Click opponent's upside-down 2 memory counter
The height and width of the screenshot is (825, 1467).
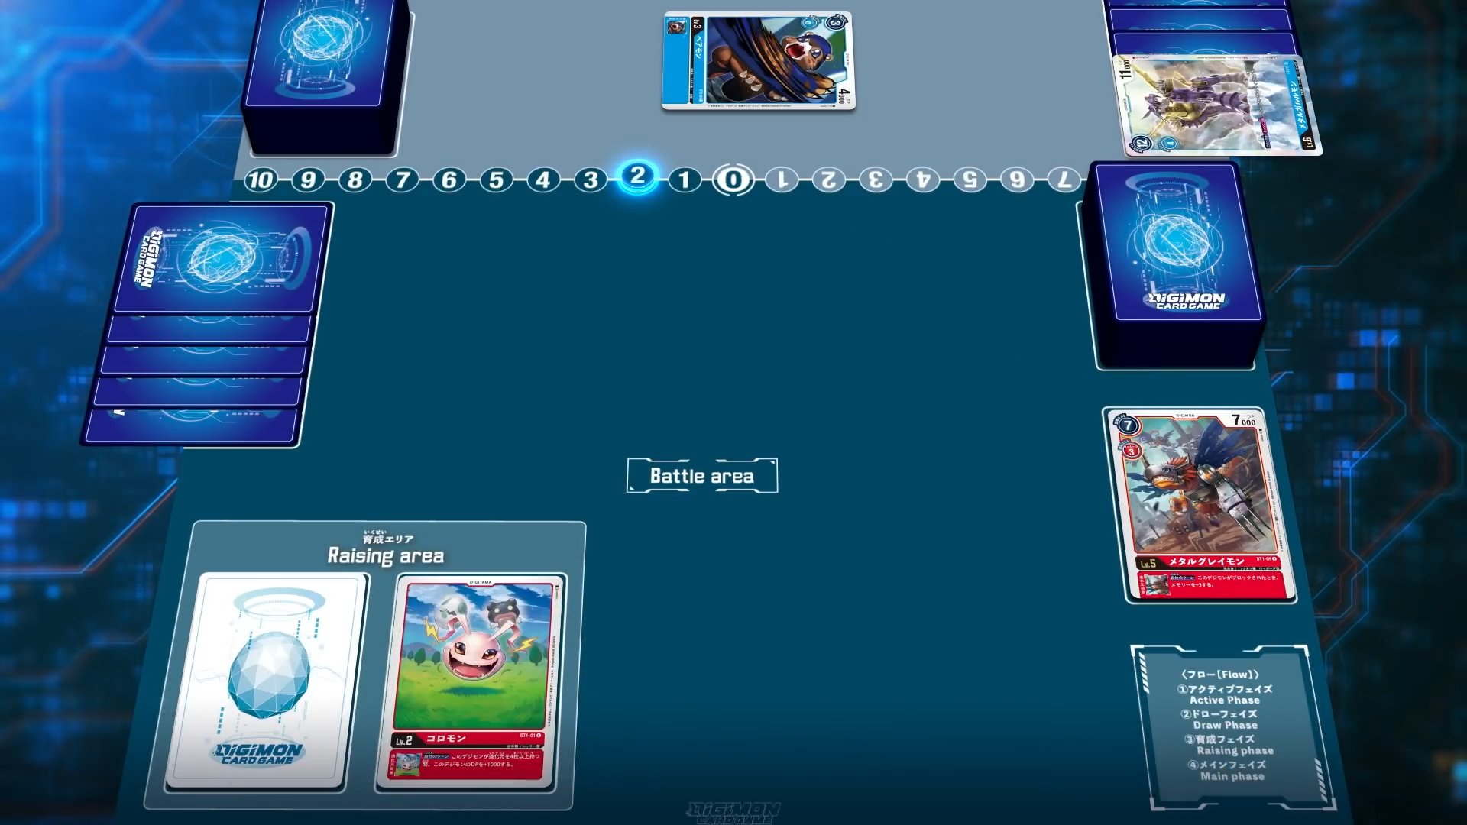[828, 180]
